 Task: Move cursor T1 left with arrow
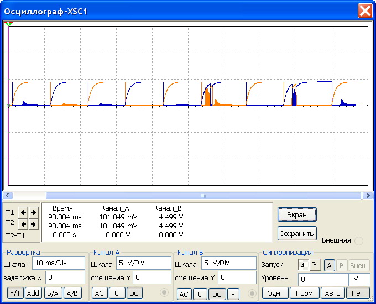pyautogui.click(x=23, y=212)
